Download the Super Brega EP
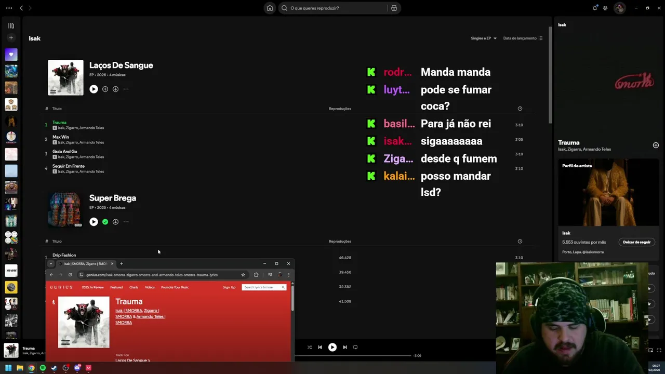Image resolution: width=665 pixels, height=374 pixels. pyautogui.click(x=115, y=222)
